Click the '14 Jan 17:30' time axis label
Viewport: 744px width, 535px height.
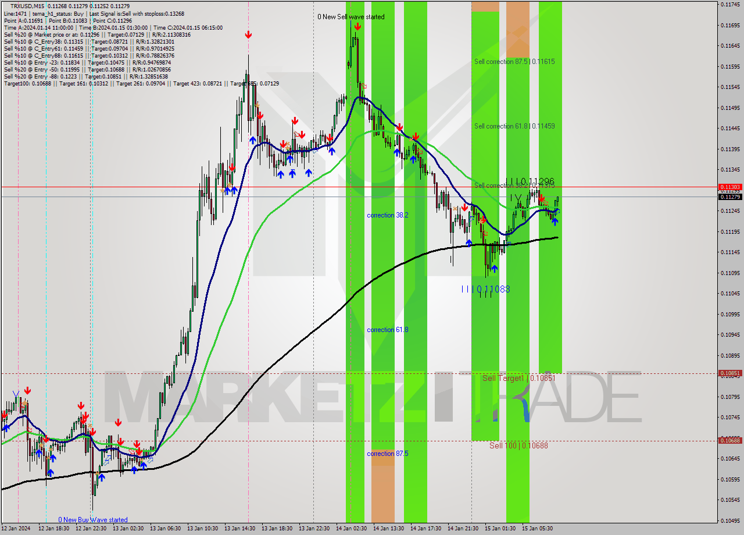[425, 529]
